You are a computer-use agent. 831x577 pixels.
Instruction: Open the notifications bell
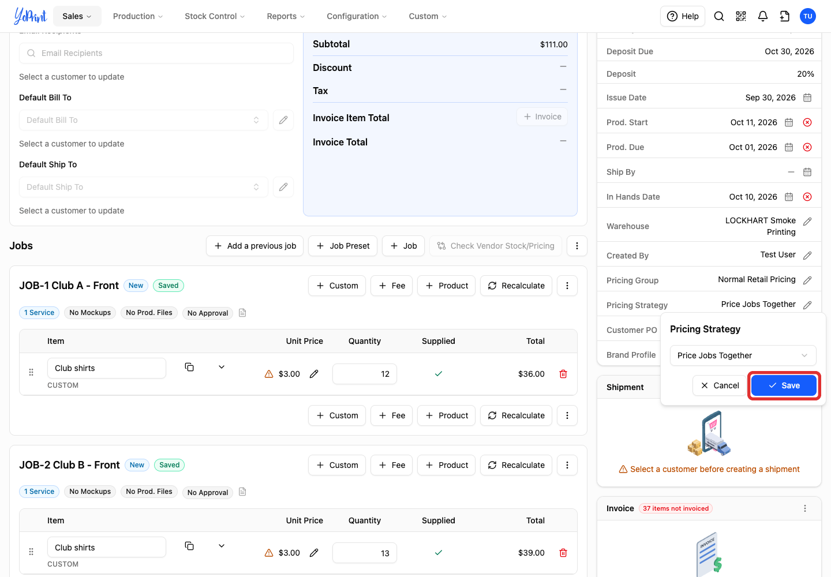tap(763, 16)
